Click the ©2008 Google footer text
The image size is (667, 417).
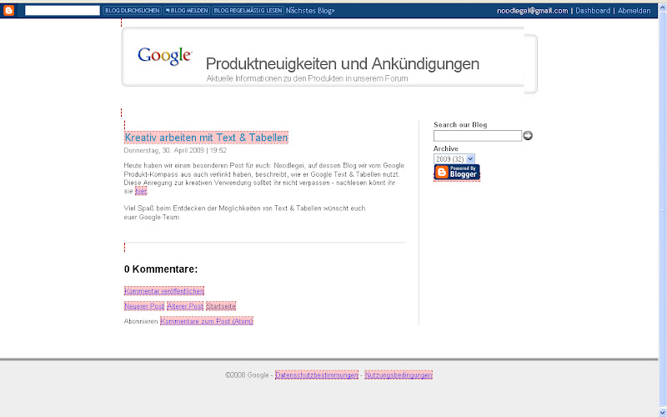click(x=247, y=374)
